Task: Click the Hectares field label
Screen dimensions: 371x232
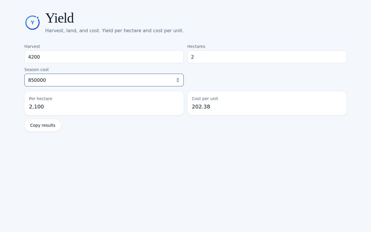Action: [x=196, y=46]
